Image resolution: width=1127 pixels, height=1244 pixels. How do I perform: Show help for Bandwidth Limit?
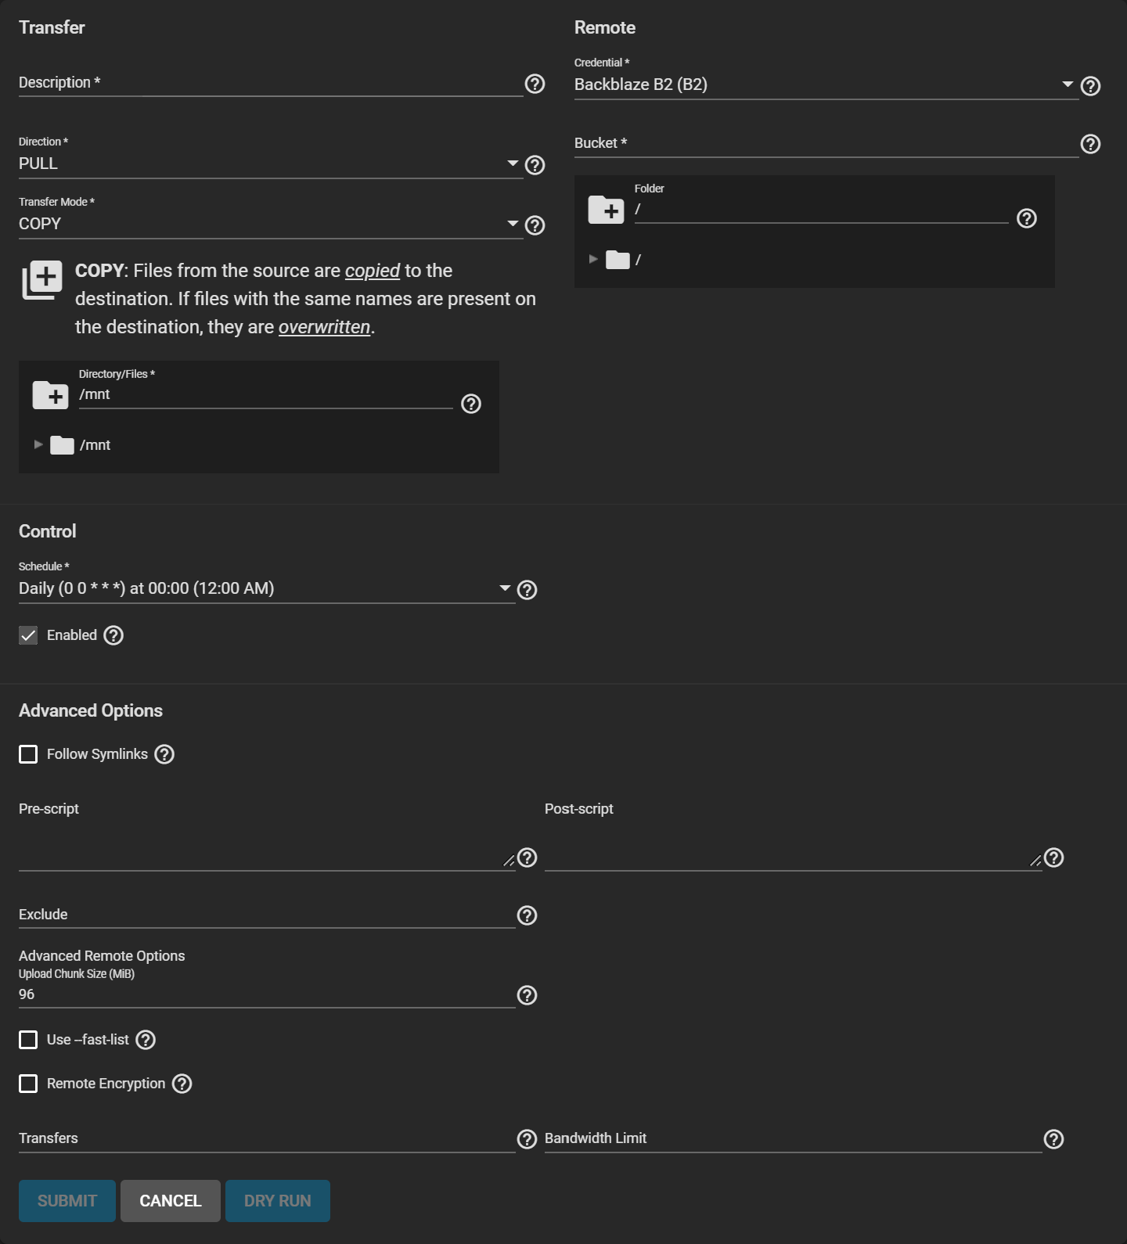(x=1054, y=1139)
